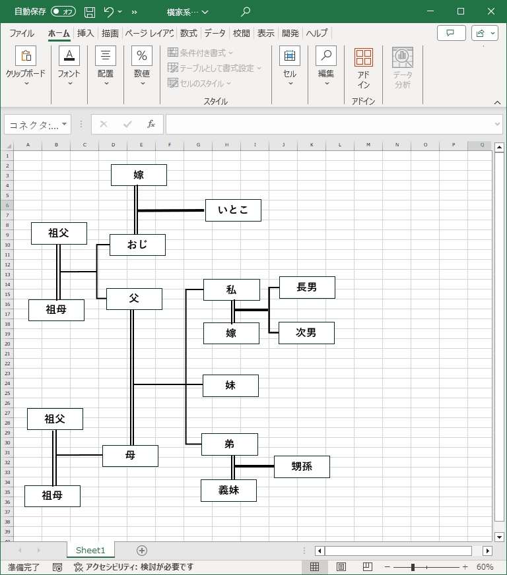Click the zoom in plus button

[x=465, y=567]
